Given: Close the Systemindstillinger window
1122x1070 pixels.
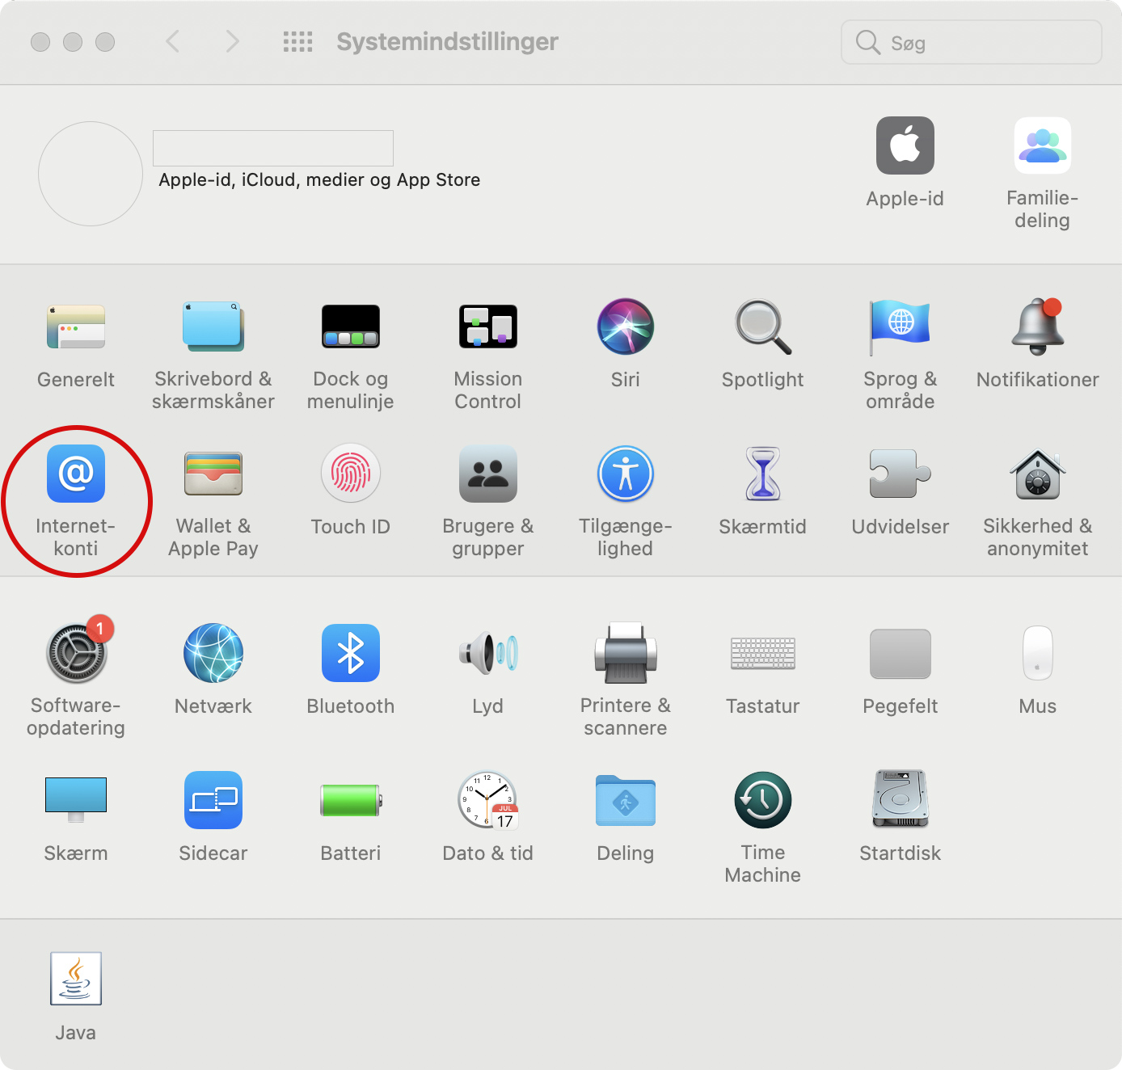Looking at the screenshot, I should click(40, 42).
